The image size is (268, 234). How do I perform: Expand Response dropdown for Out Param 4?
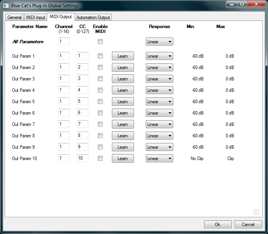[x=159, y=90]
